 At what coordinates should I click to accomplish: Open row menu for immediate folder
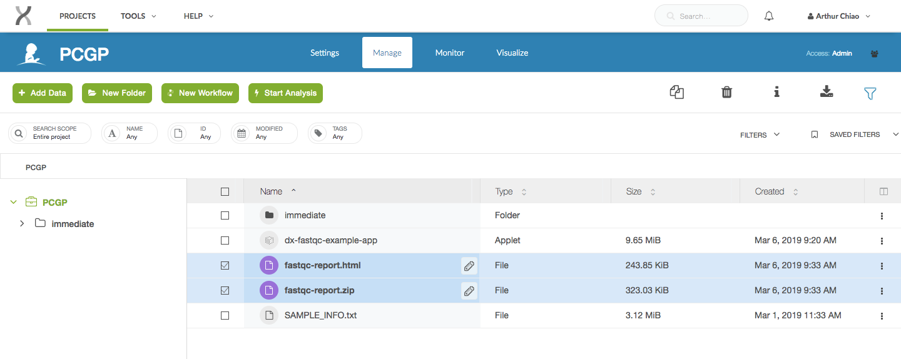coord(882,216)
